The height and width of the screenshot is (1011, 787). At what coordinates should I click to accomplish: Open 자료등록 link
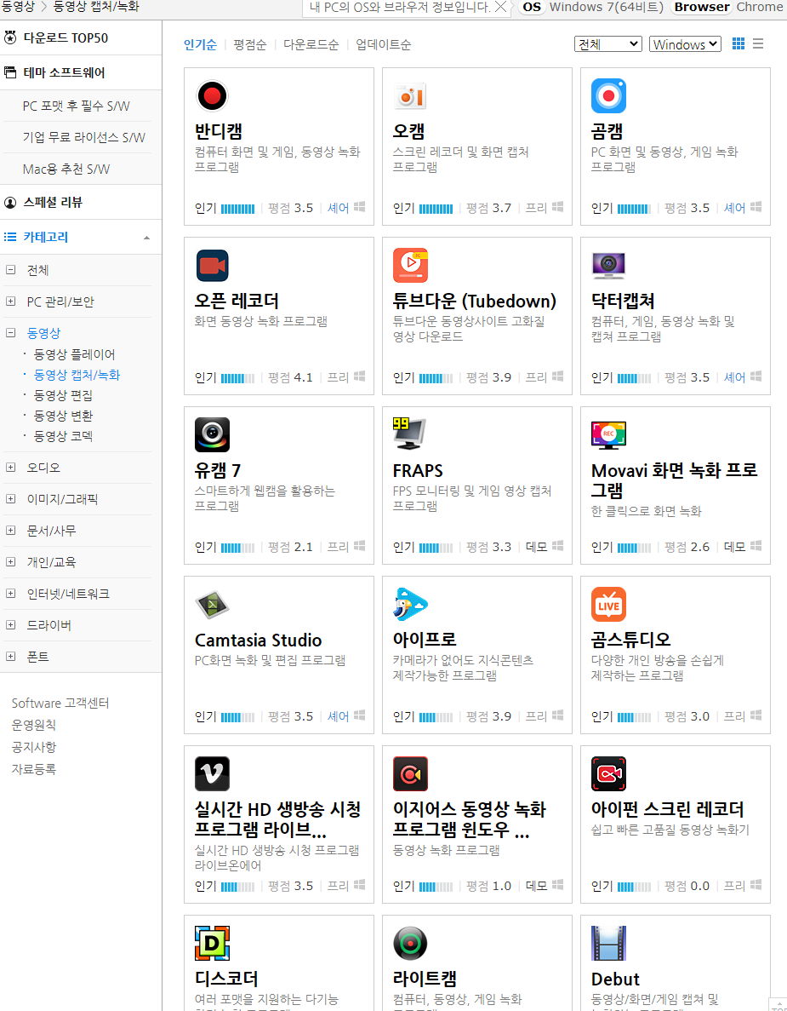pos(33,768)
